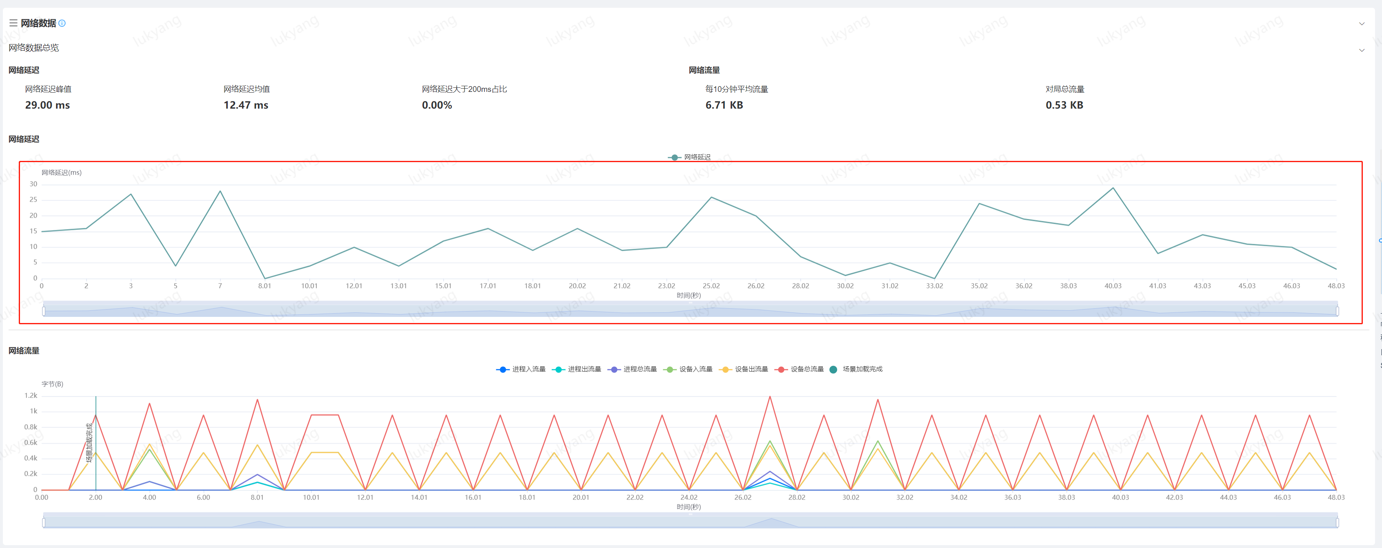This screenshot has height=548, width=1382.
Task: Click the info icon next to 网络数据
Action: coord(62,23)
